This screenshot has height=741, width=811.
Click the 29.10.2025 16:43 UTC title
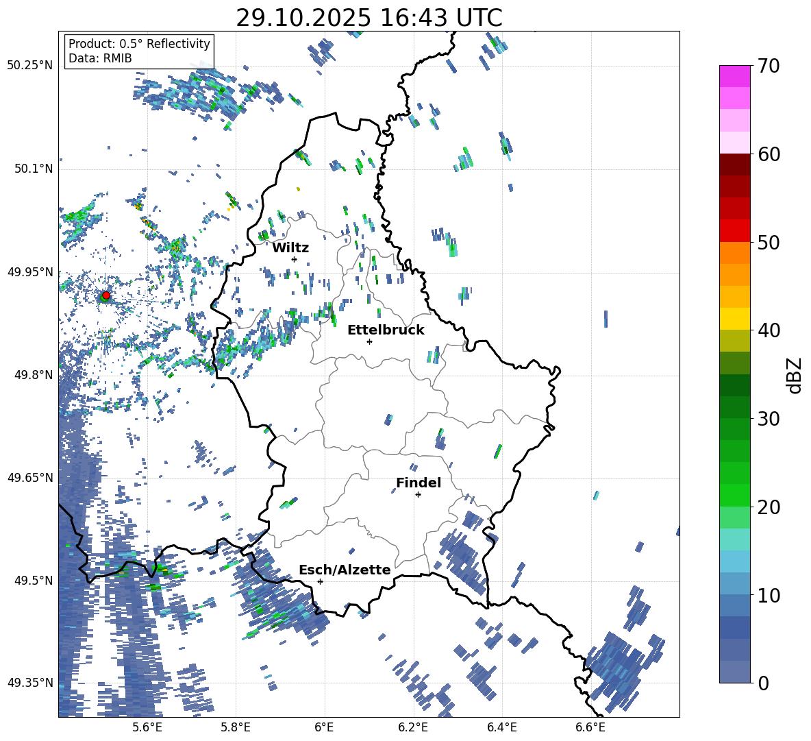[369, 18]
